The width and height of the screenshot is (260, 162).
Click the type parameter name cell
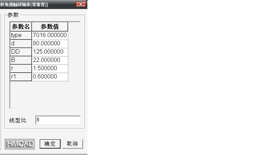[x=21, y=35]
